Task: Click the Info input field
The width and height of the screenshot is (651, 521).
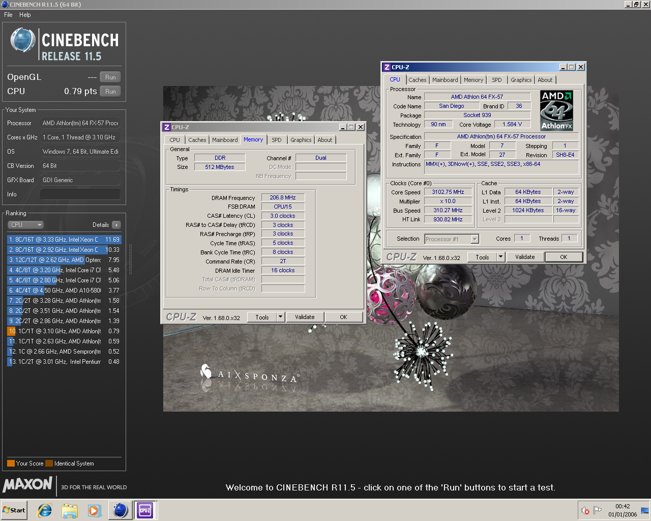Action: 80,194
